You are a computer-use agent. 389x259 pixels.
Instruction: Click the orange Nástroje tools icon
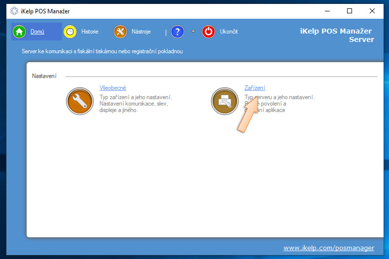pyautogui.click(x=120, y=32)
